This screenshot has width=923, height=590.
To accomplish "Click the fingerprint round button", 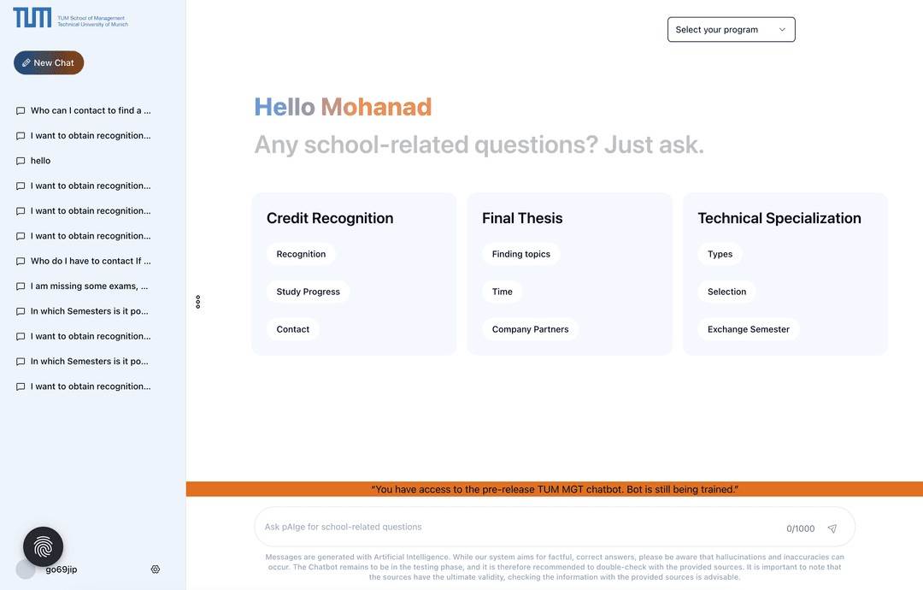I will click(x=43, y=546).
